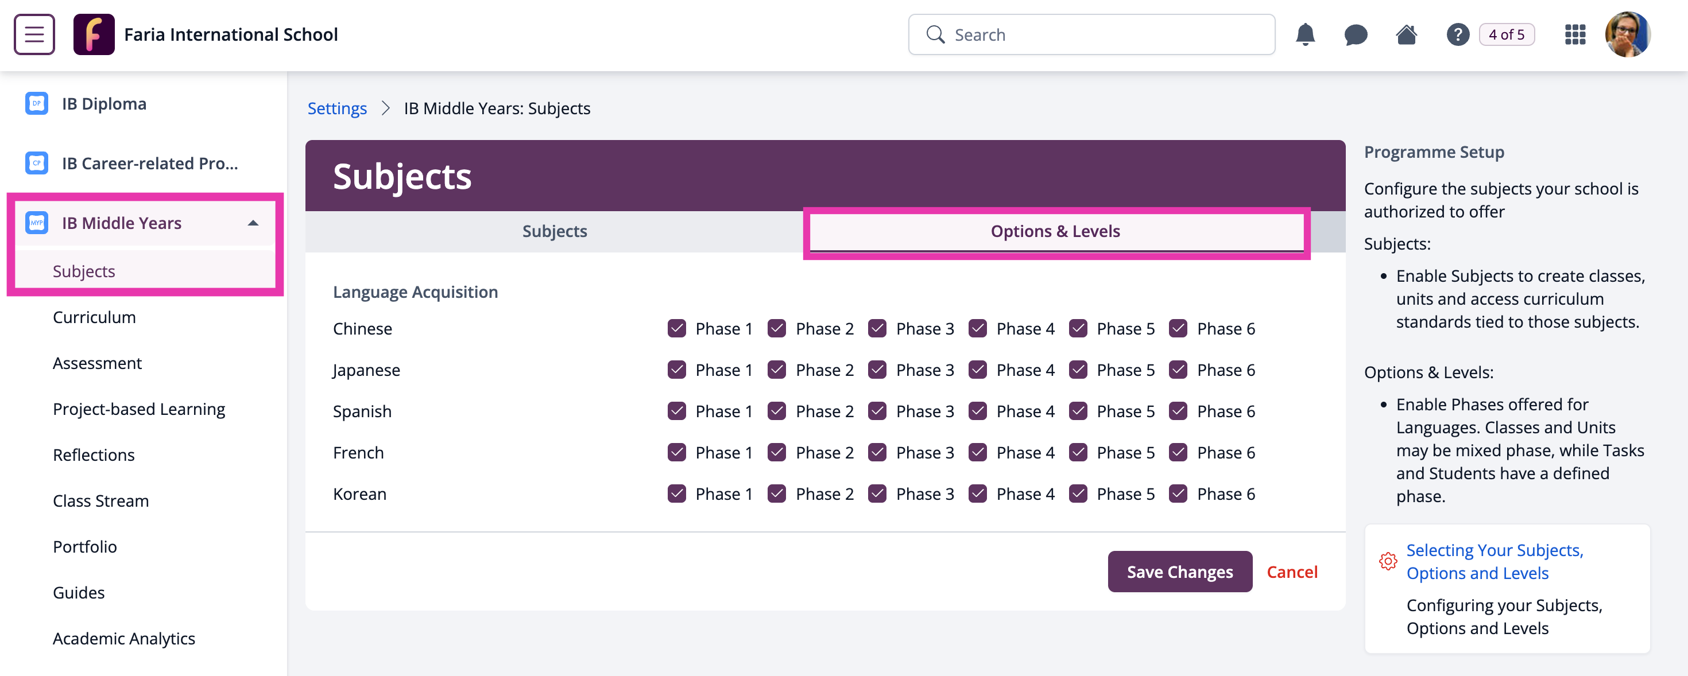Open Assessment in the sidebar
Screen dimensions: 1688x676
[x=97, y=363]
